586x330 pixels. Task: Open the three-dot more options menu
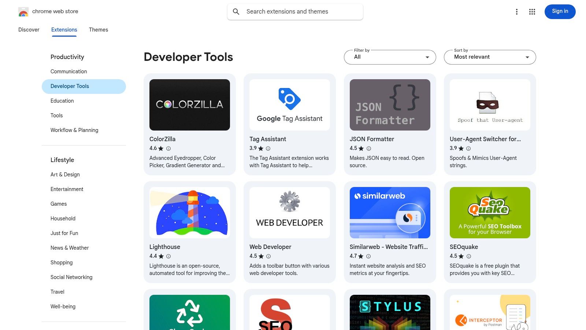tap(517, 11)
